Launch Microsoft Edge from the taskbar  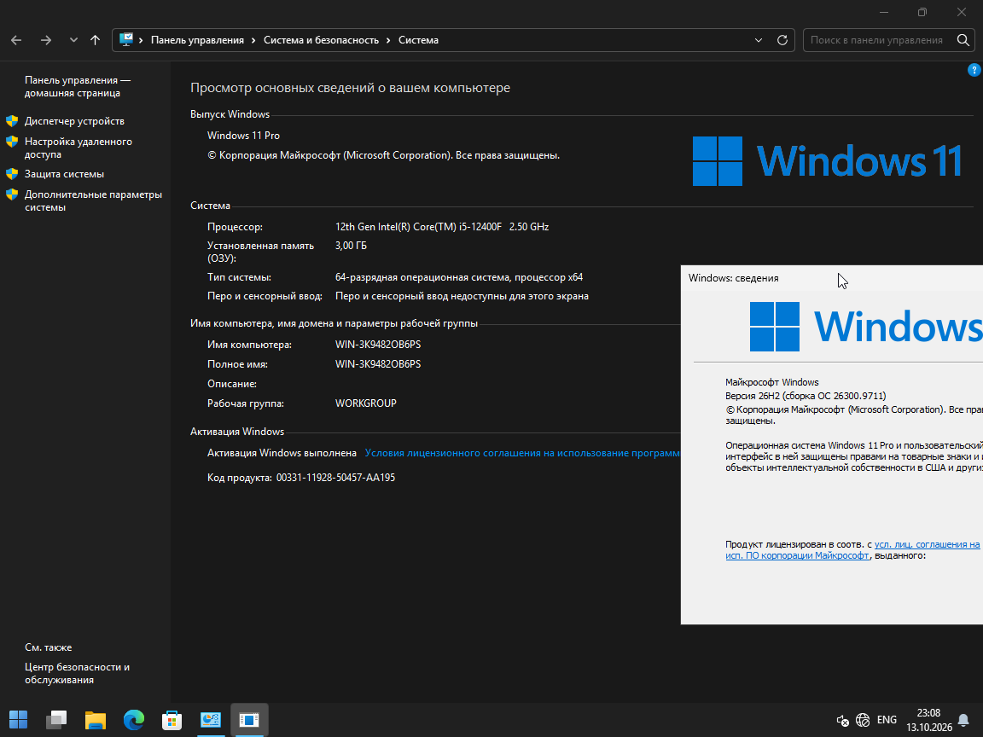pyautogui.click(x=133, y=720)
